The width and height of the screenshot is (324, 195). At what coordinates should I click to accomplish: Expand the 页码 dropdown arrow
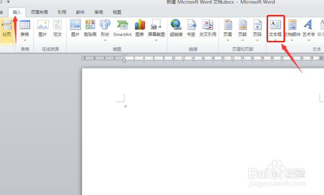[257, 40]
